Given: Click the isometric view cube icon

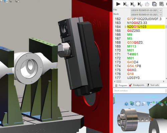Looking at the screenshot, I should pyautogui.click(x=127, y=104).
